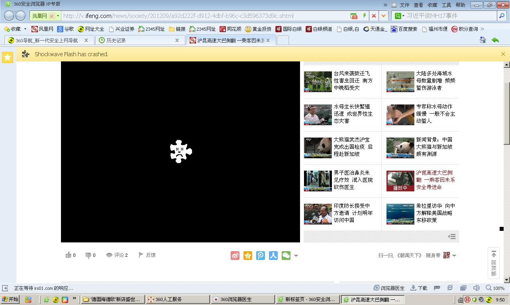Click the Windows 开始 start button
510x305 pixels.
(x=10, y=299)
